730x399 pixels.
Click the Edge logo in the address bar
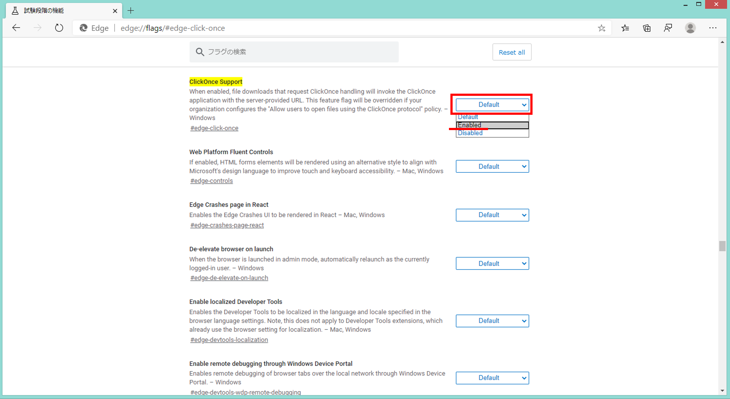(x=84, y=28)
